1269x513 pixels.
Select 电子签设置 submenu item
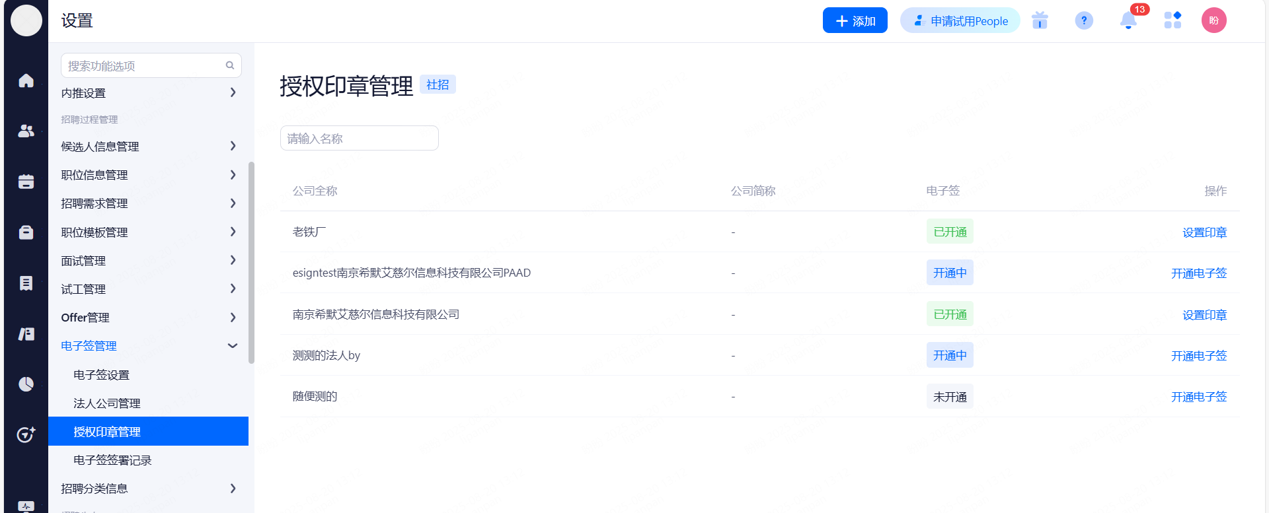click(102, 375)
